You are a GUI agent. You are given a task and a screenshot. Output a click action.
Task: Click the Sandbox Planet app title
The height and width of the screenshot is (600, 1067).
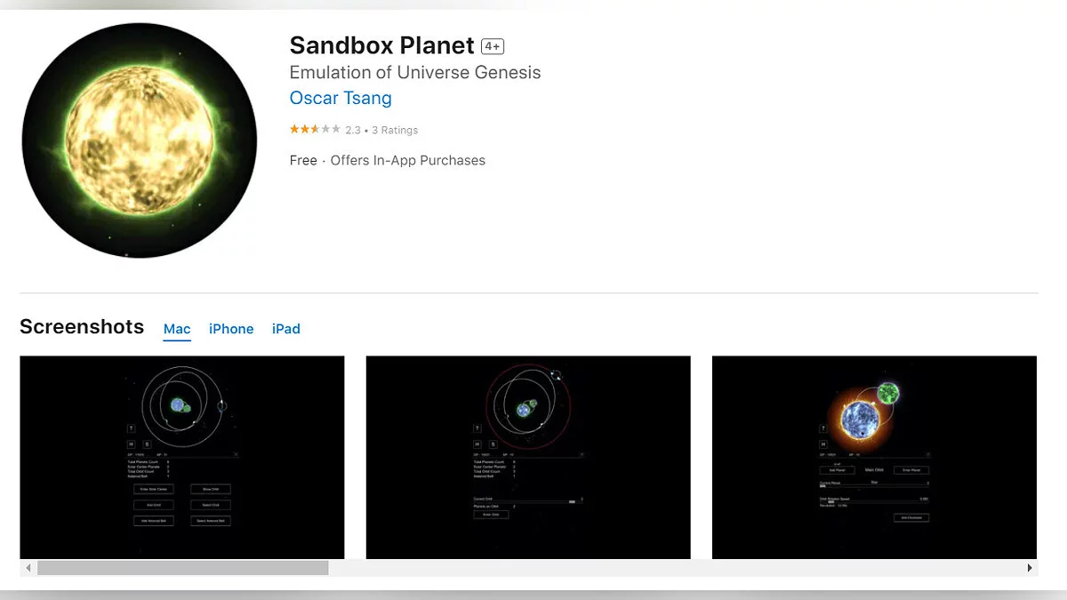click(381, 45)
